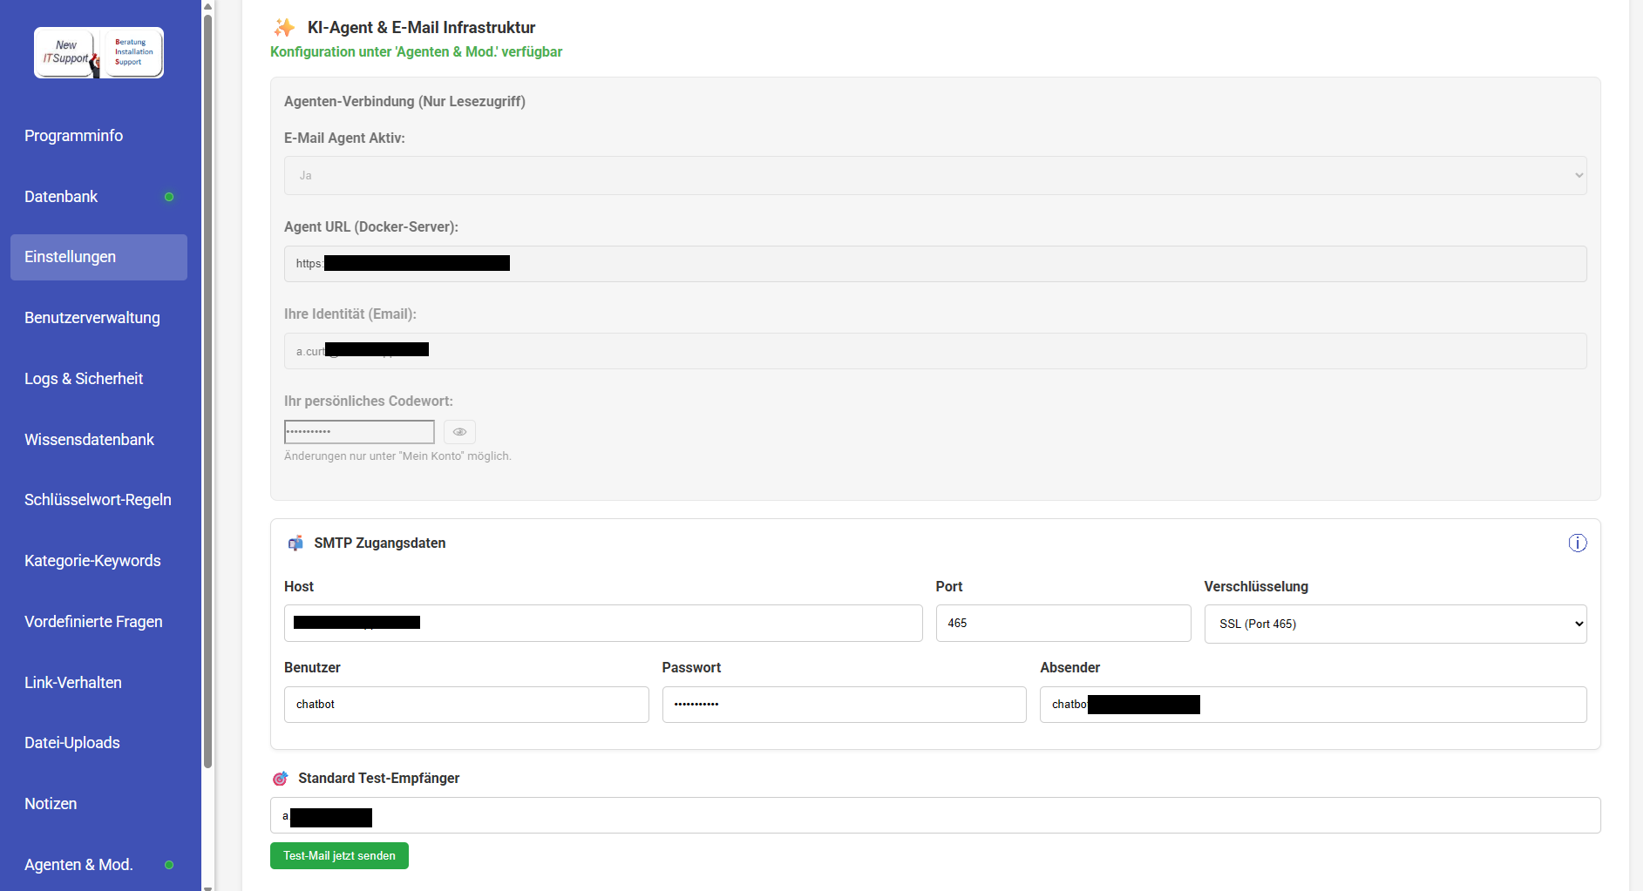Image resolution: width=1643 pixels, height=891 pixels.
Task: Click the sparkle icon beside KI-Agent heading
Action: point(284,28)
